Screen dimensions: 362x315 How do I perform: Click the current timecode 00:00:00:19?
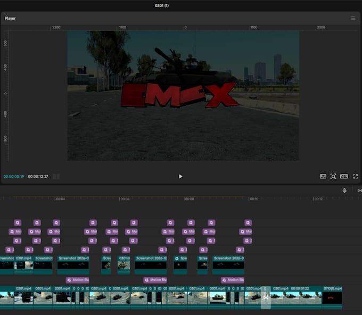[x=14, y=176]
